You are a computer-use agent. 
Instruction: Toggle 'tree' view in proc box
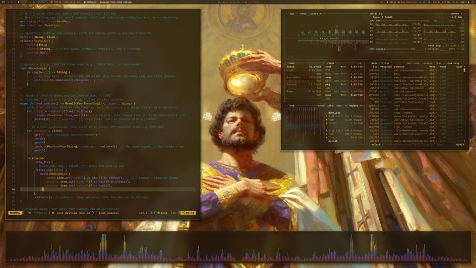point(438,63)
